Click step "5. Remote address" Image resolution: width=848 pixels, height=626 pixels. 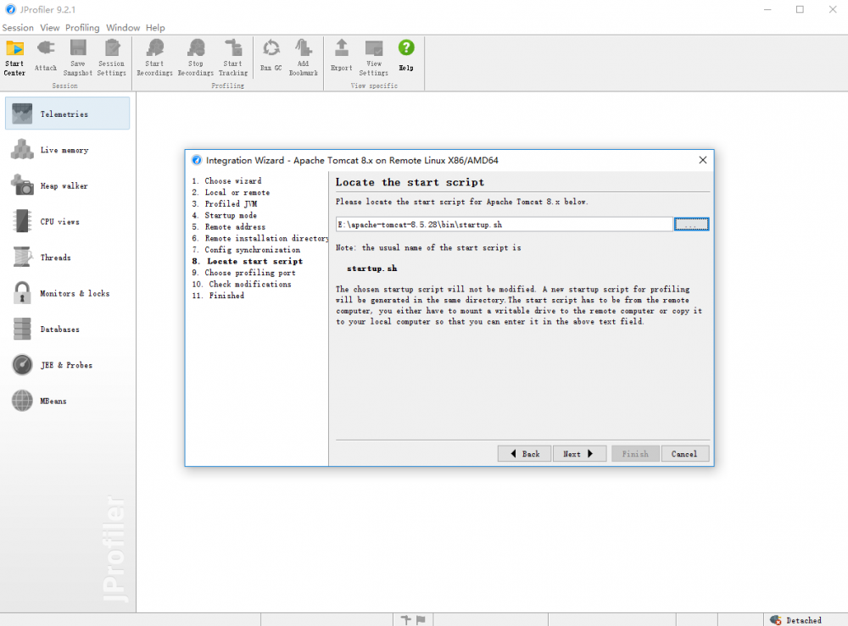point(229,227)
